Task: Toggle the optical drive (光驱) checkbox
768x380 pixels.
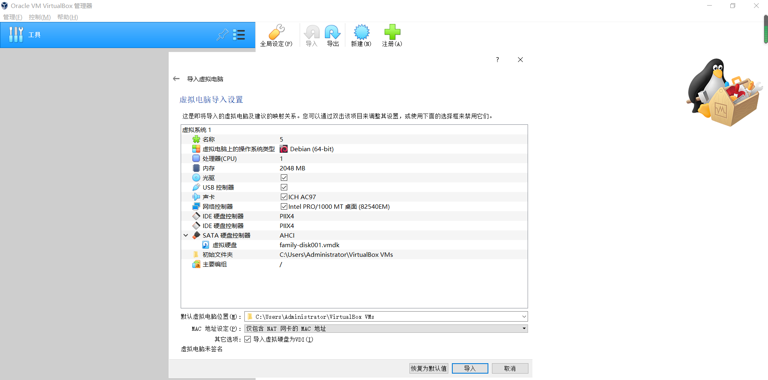Action: coord(284,178)
